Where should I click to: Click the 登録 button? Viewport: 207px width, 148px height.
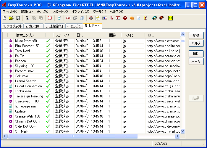196,36
